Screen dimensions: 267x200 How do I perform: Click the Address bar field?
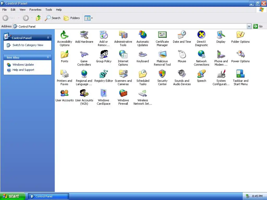click(x=130, y=26)
